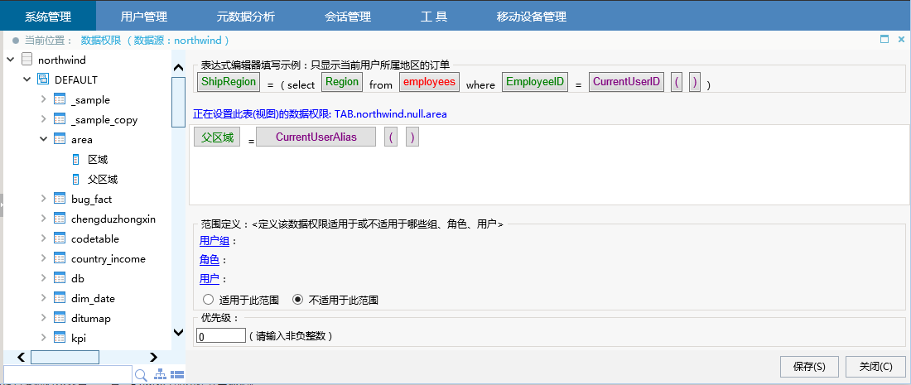911x385 pixels.
Task: Click the chengduzhongxin table icon
Action: tap(60, 219)
